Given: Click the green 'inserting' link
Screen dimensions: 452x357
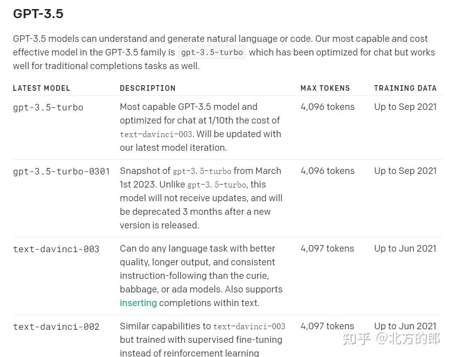Looking at the screenshot, I should (x=138, y=303).
